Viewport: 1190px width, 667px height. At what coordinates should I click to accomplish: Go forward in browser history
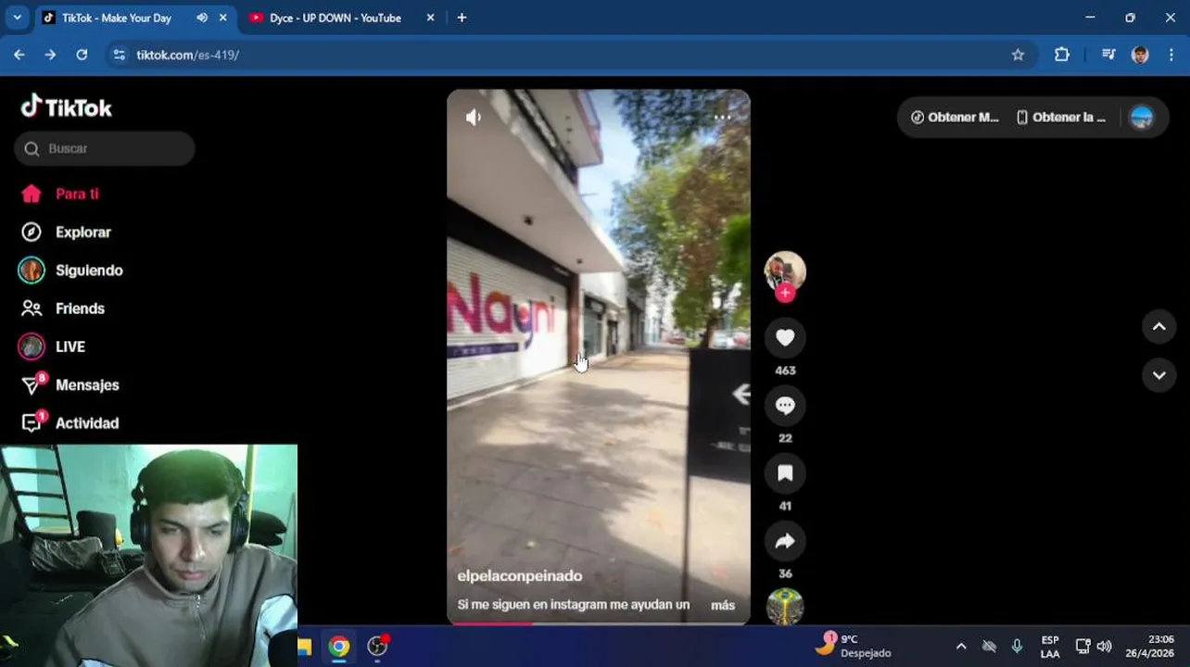[50, 55]
